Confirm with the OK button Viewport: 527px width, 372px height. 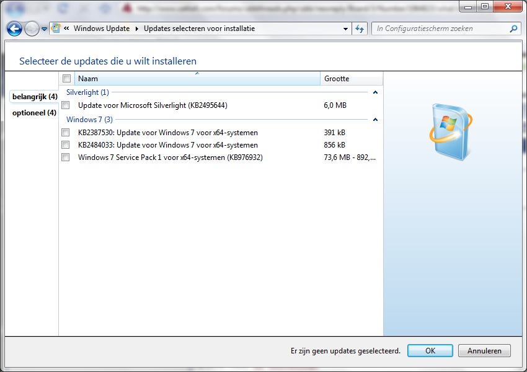pyautogui.click(x=430, y=351)
